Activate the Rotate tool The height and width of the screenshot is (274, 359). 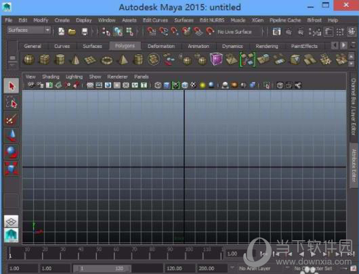click(12, 152)
